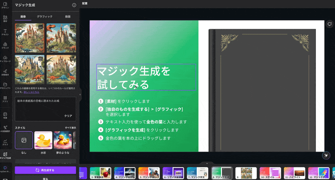Open options menu on top-right castle image
The width and height of the screenshot is (335, 180).
[72, 27]
